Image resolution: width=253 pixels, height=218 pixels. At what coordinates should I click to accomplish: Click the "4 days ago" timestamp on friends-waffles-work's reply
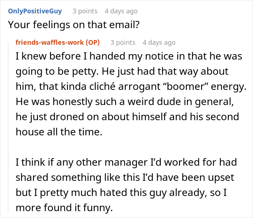[x=159, y=42]
